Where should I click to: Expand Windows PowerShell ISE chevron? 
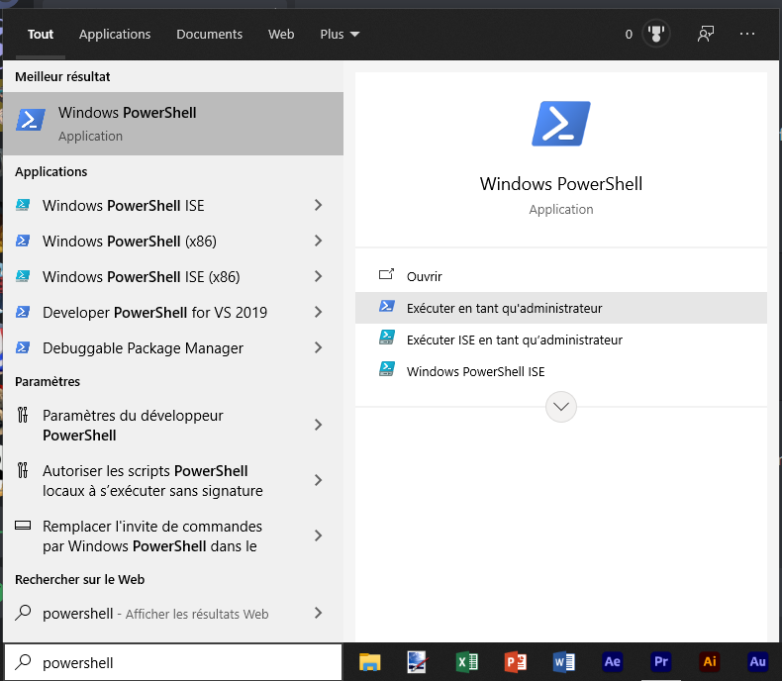coord(318,206)
